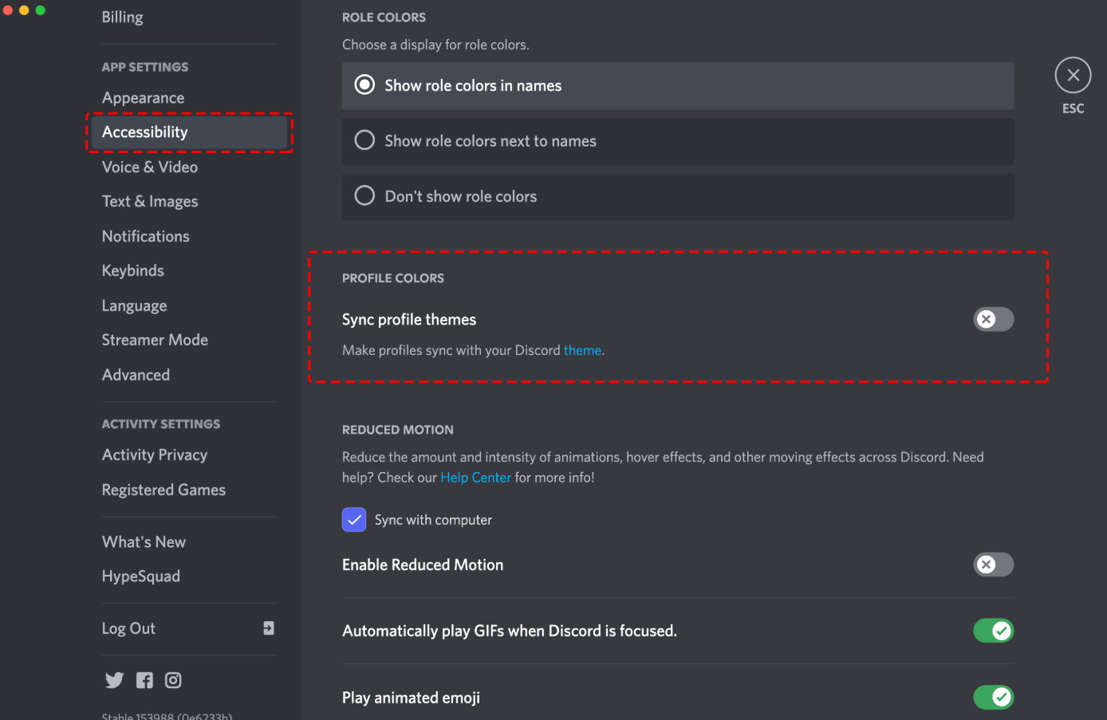The image size is (1107, 720).
Task: Open the Appearance settings tab
Action: [x=144, y=98]
